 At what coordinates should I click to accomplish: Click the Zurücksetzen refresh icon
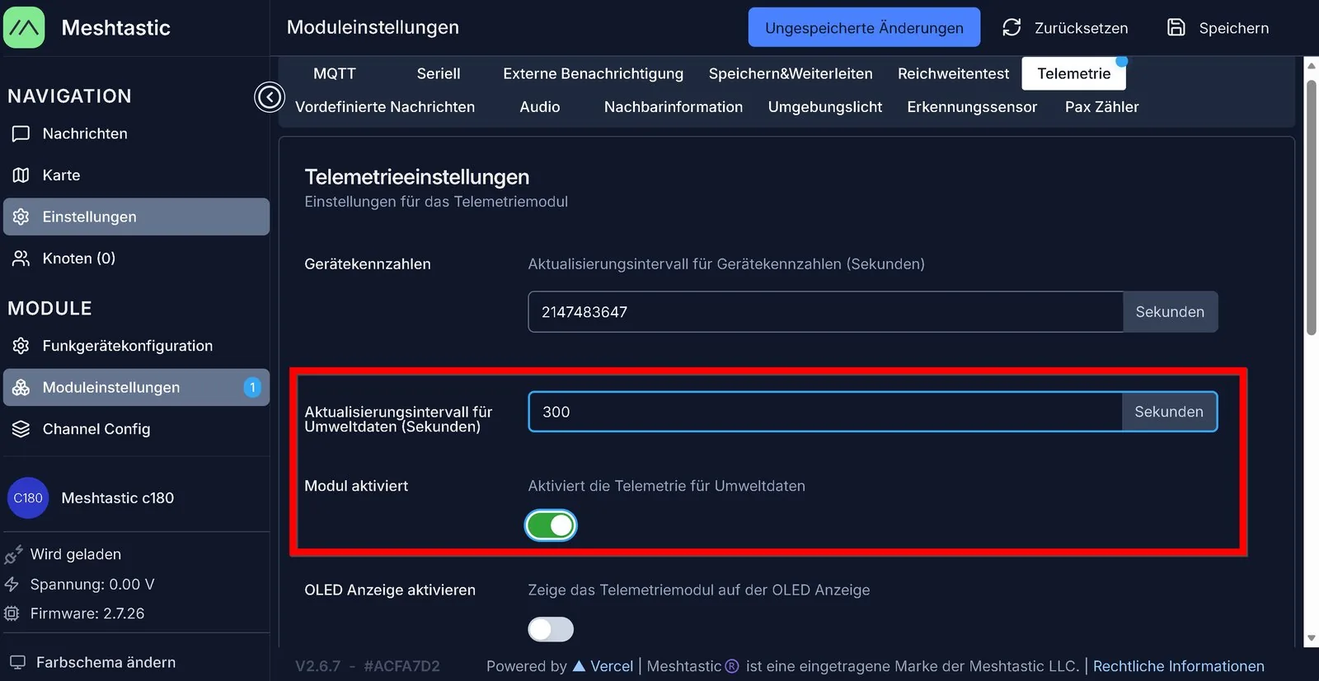1012,27
